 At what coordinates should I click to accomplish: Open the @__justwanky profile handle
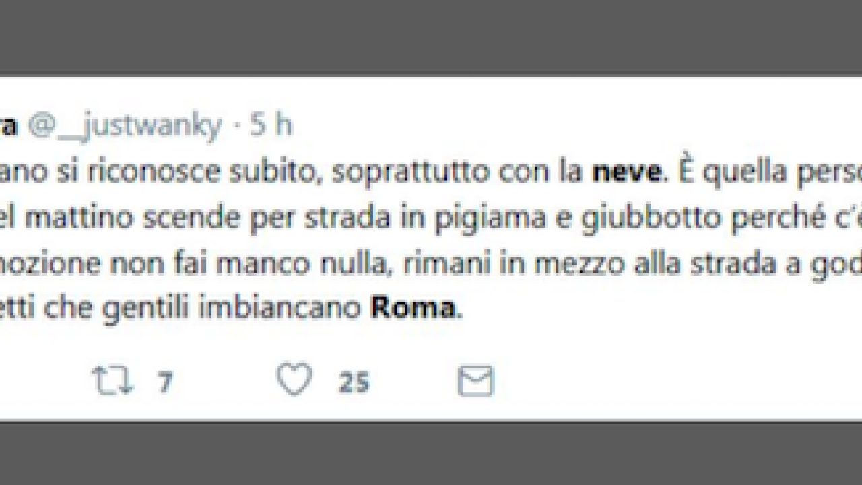126,126
